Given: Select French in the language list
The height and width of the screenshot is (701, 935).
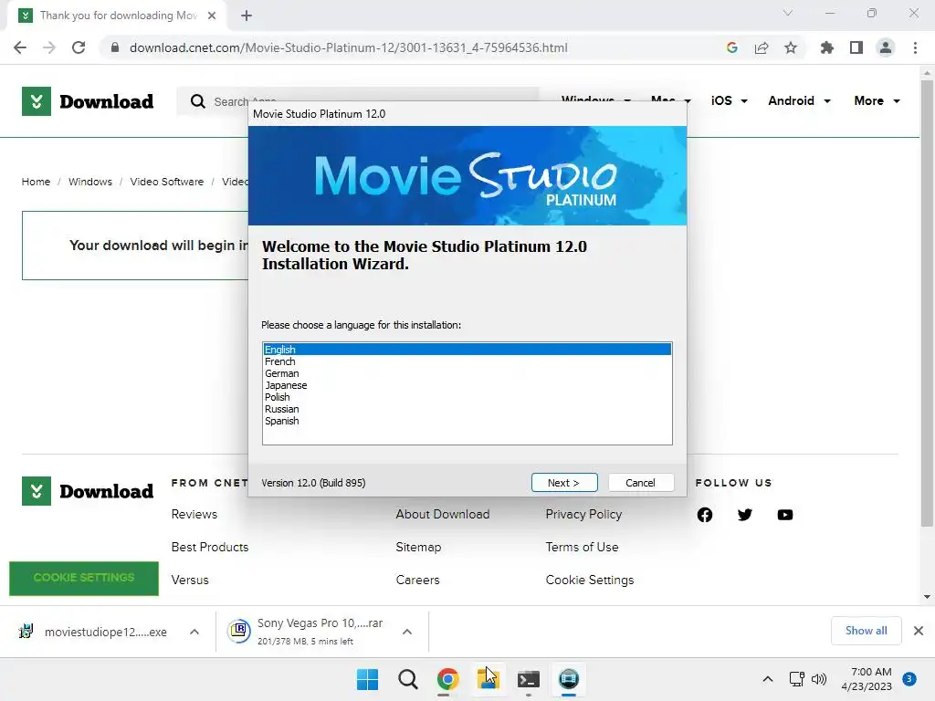Looking at the screenshot, I should pos(467,361).
